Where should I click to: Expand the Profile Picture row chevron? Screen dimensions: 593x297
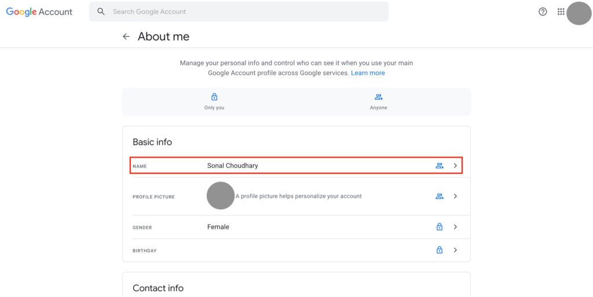[455, 196]
